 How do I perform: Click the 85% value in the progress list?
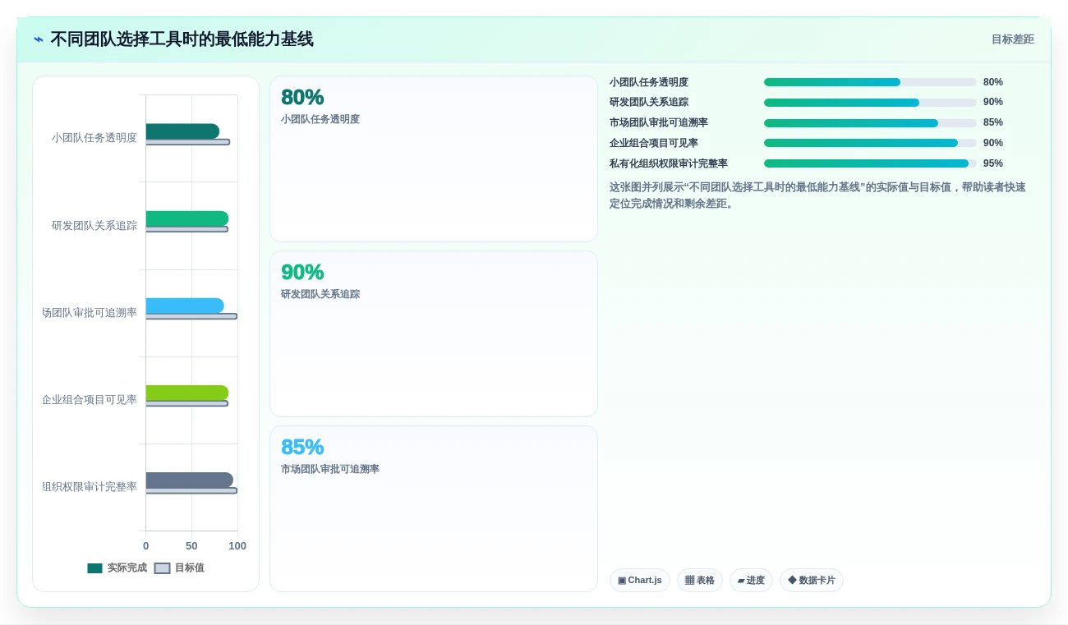coord(993,123)
